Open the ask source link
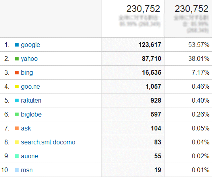 pos(26,128)
